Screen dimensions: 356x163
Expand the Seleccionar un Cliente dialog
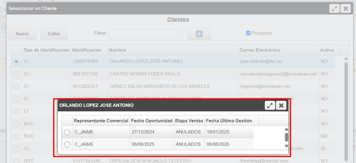[x=334, y=8]
